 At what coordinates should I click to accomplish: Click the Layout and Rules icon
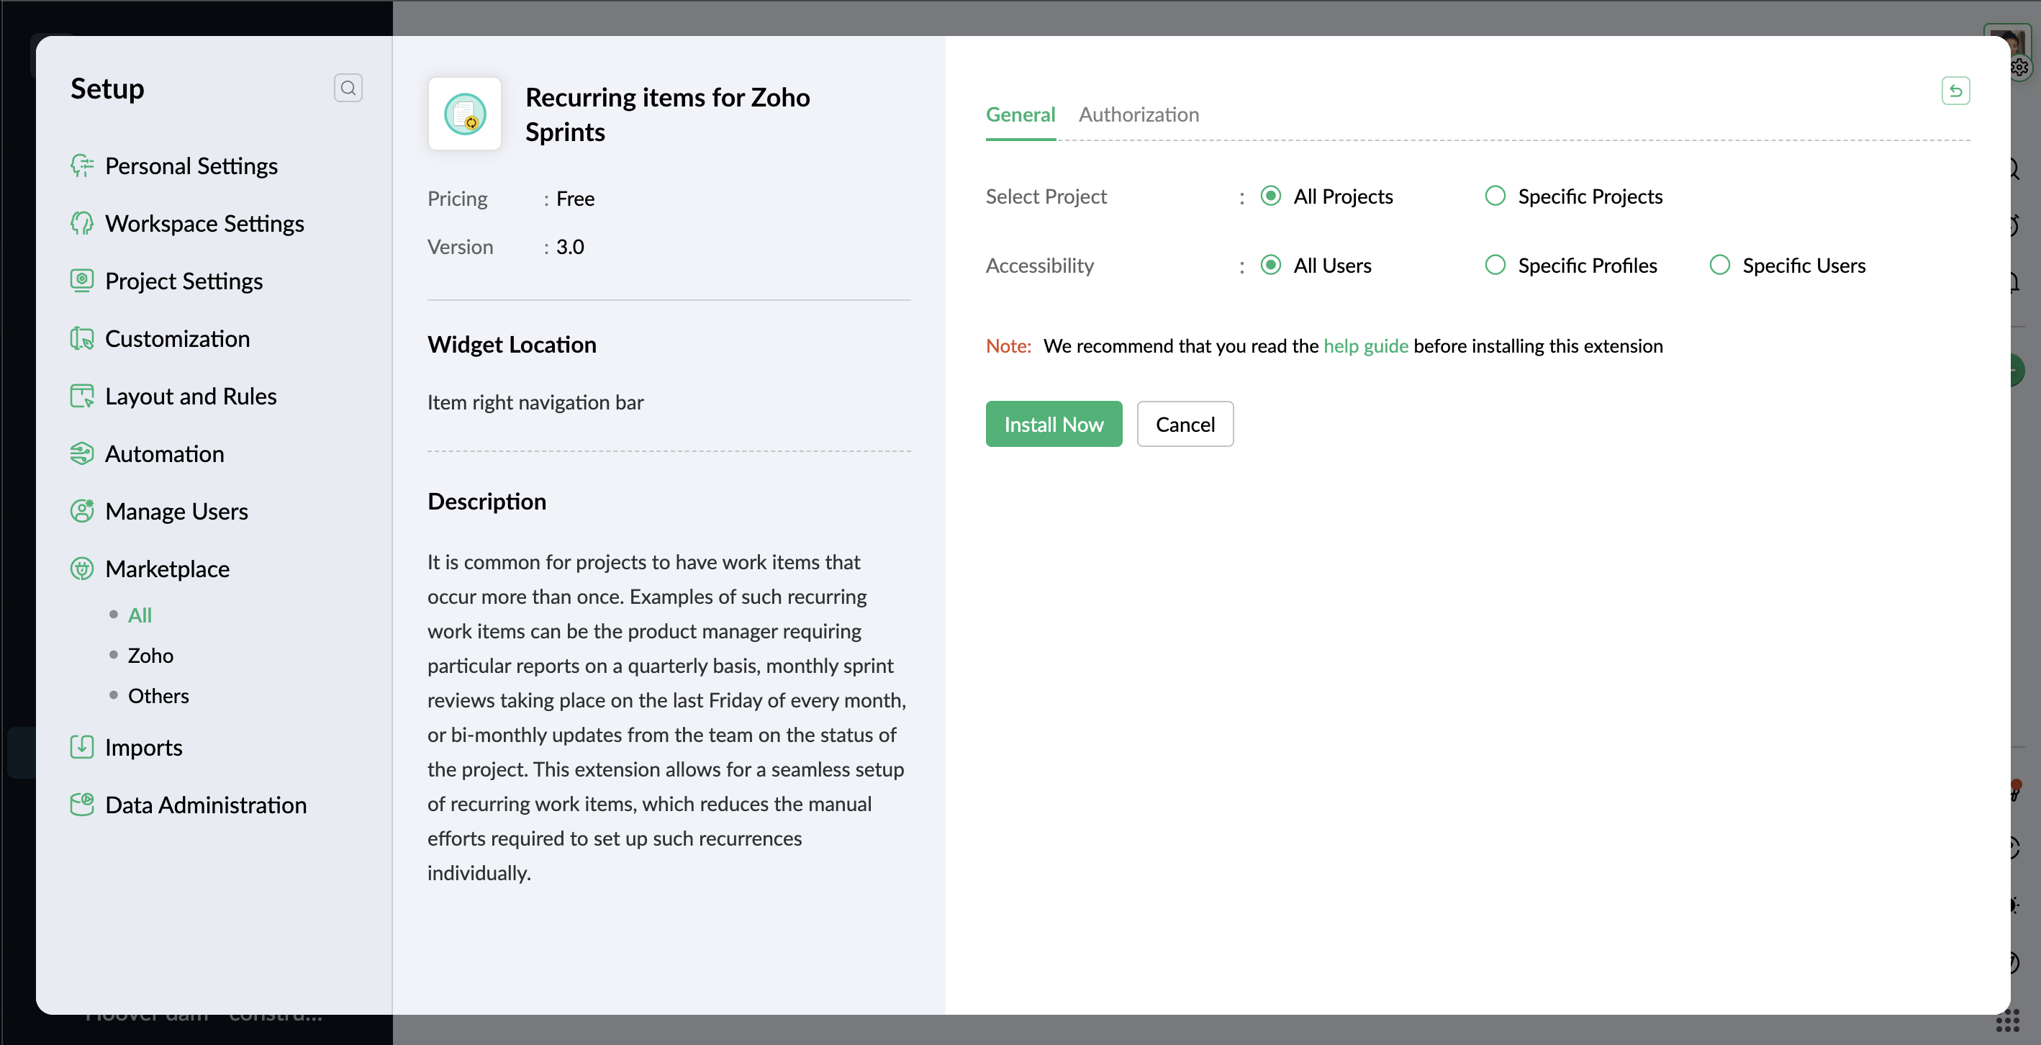click(81, 396)
